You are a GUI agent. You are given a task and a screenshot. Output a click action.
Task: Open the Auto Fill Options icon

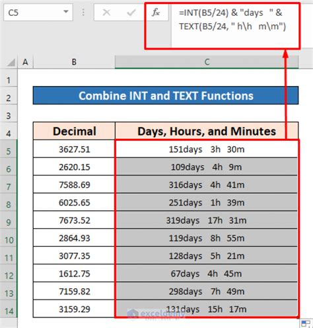306,323
